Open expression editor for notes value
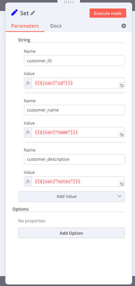Screen dimensions: 135x286 point(122,184)
